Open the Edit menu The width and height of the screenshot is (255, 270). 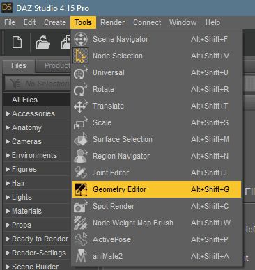click(x=29, y=22)
